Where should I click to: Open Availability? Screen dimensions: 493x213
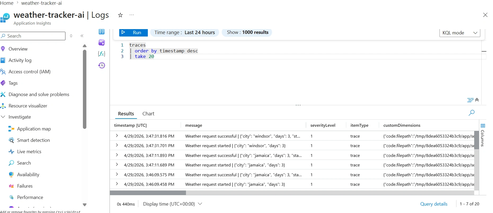click(x=28, y=175)
